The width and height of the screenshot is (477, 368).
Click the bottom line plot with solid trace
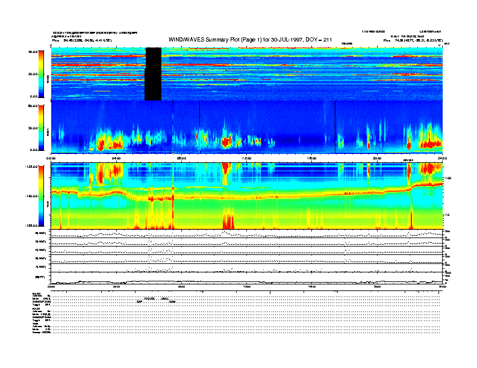coord(247,278)
